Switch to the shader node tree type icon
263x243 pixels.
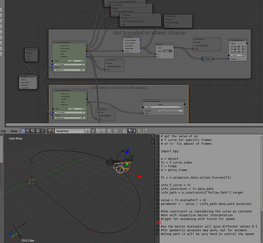pos(28,131)
